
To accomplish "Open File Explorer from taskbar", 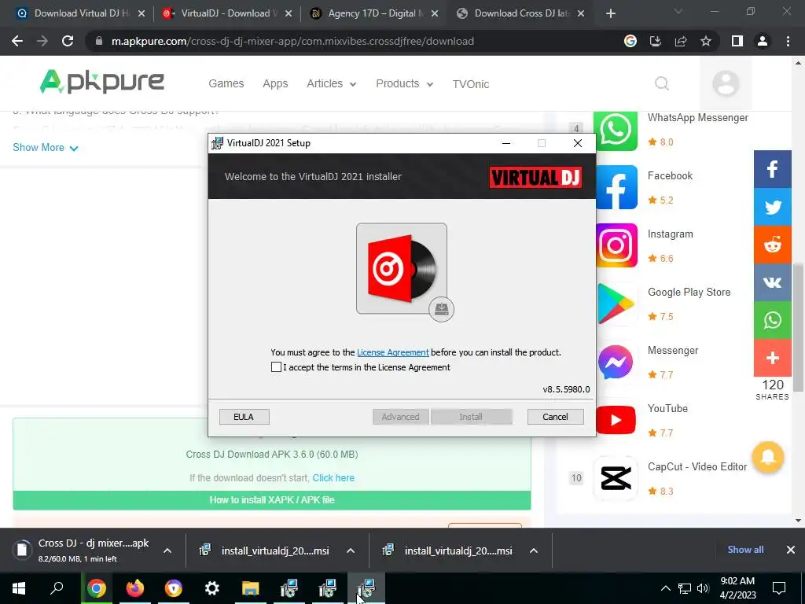I will 251,588.
